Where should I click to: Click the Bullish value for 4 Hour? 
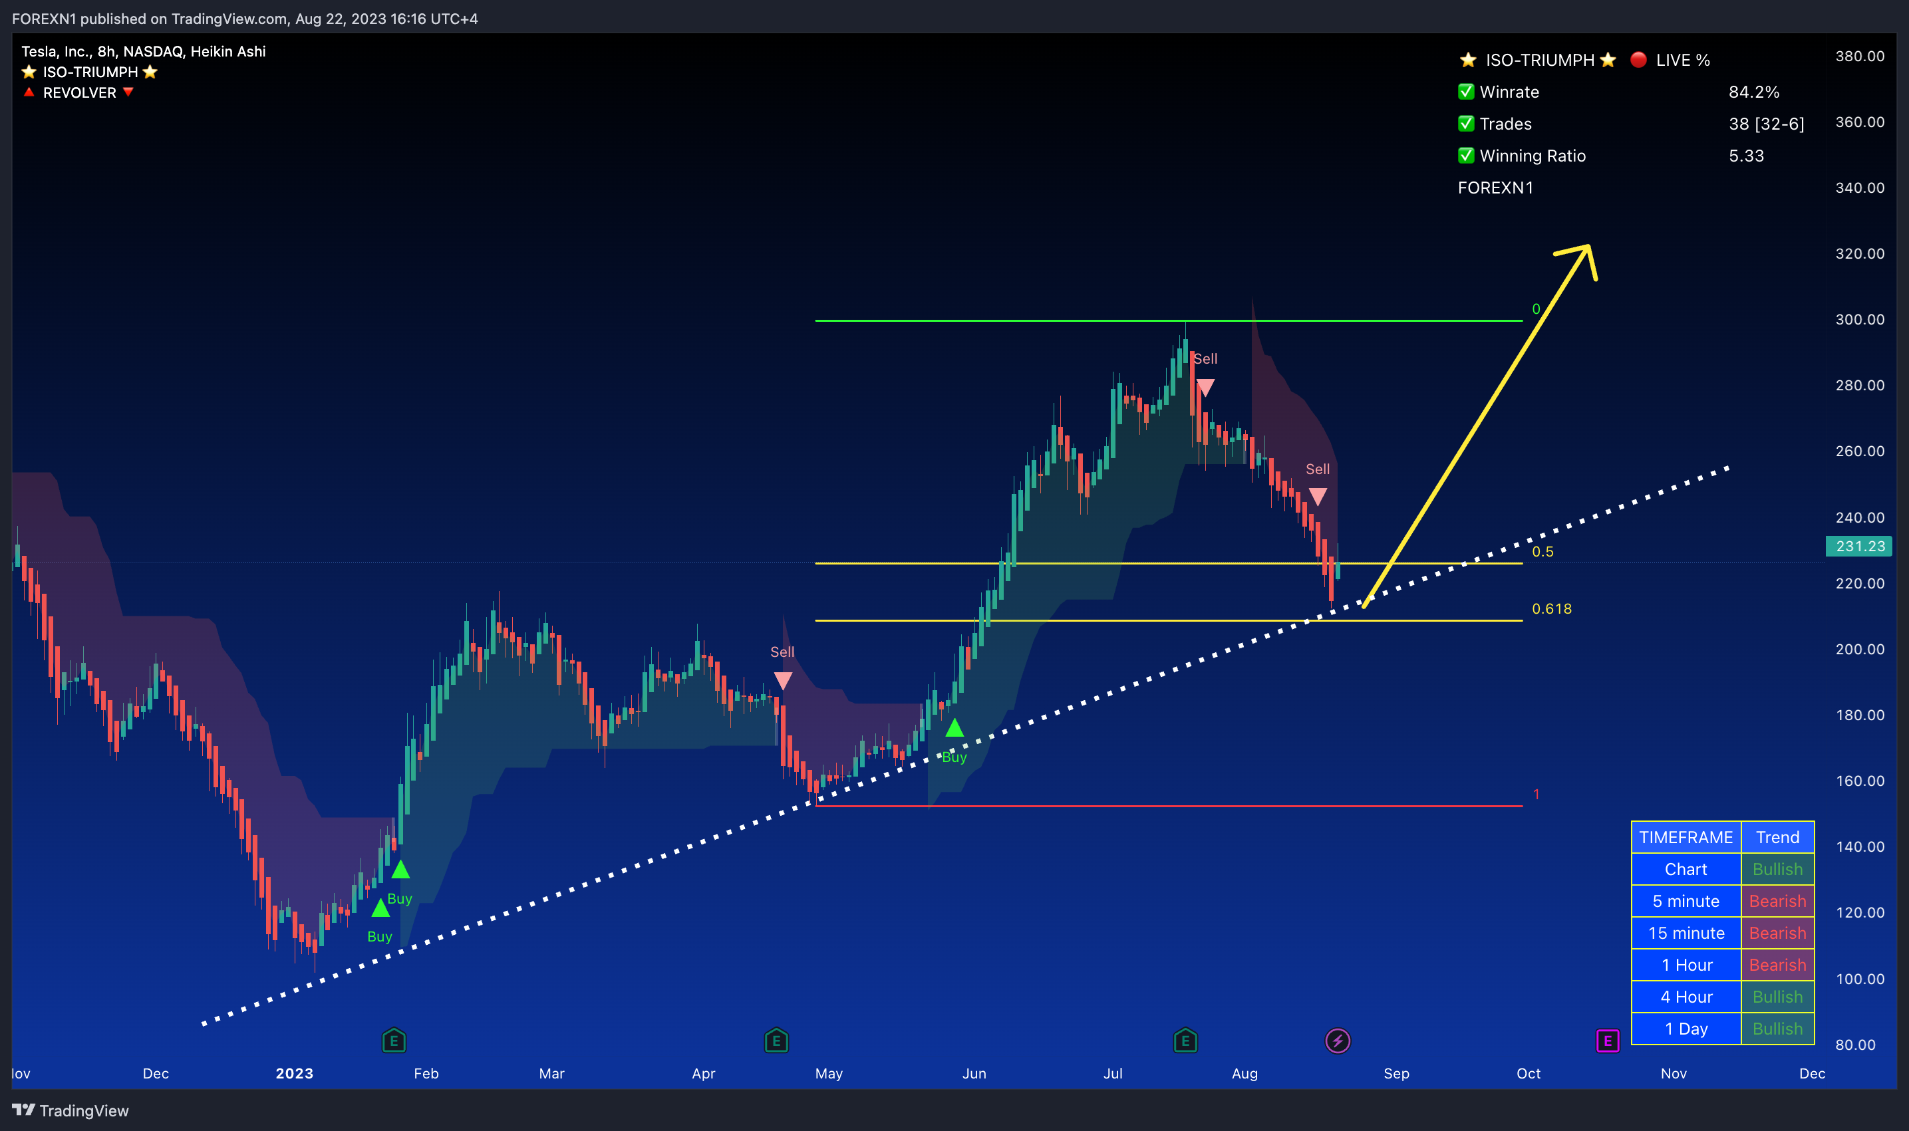[x=1777, y=997]
